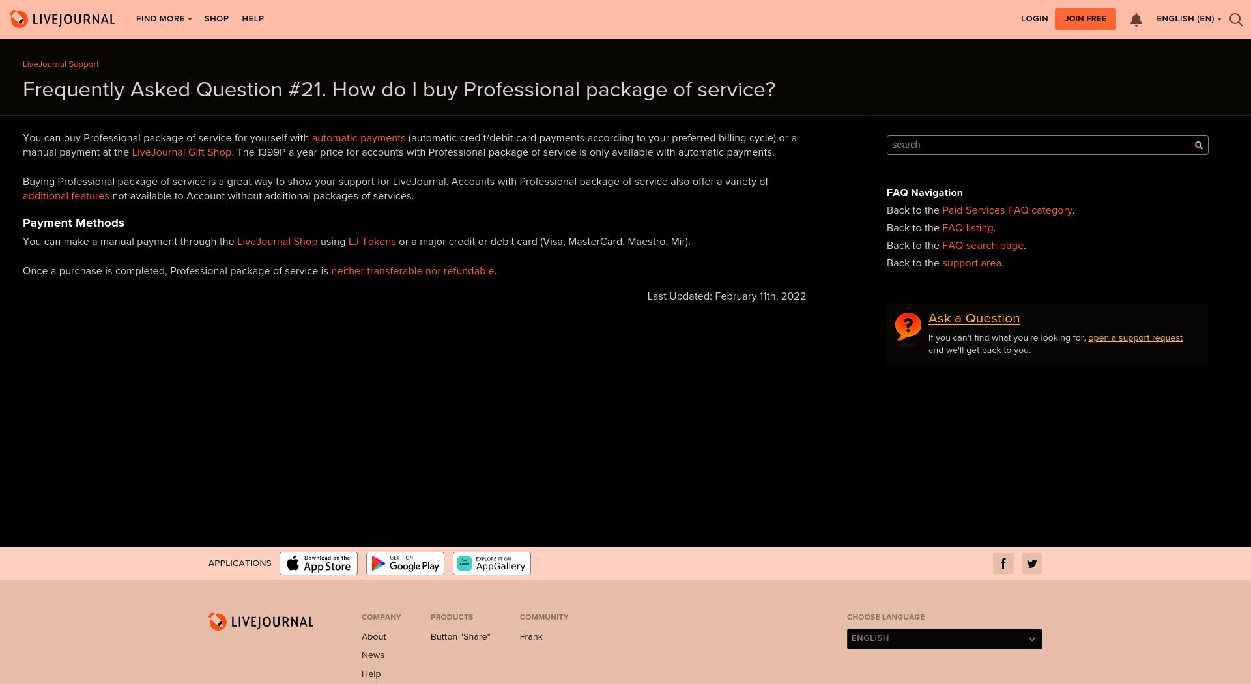Open the Choose Language footer select
Viewport: 1251px width, 684px height.
pyautogui.click(x=945, y=638)
